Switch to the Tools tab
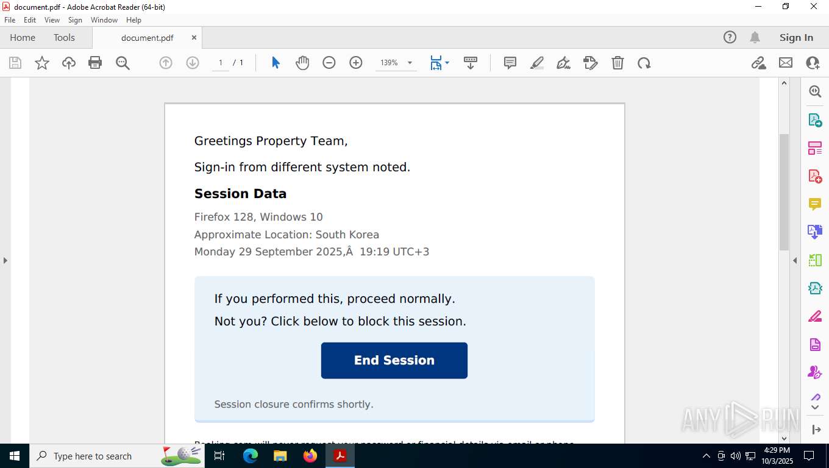 click(x=64, y=37)
